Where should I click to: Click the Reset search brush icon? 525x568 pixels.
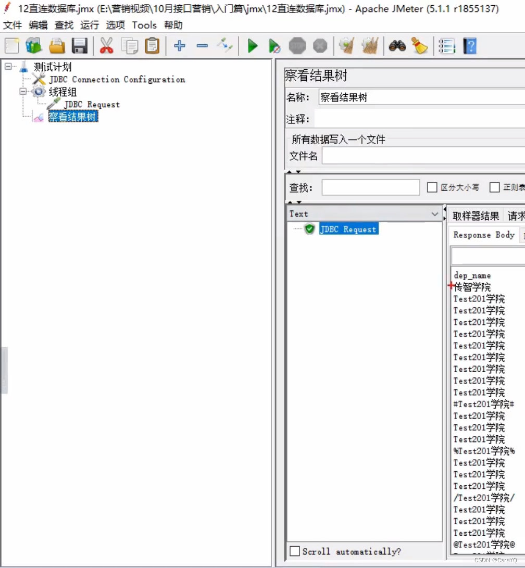click(x=420, y=46)
